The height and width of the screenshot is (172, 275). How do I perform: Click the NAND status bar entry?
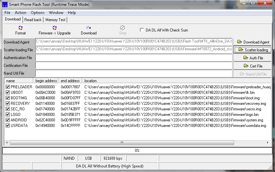coord(69,158)
